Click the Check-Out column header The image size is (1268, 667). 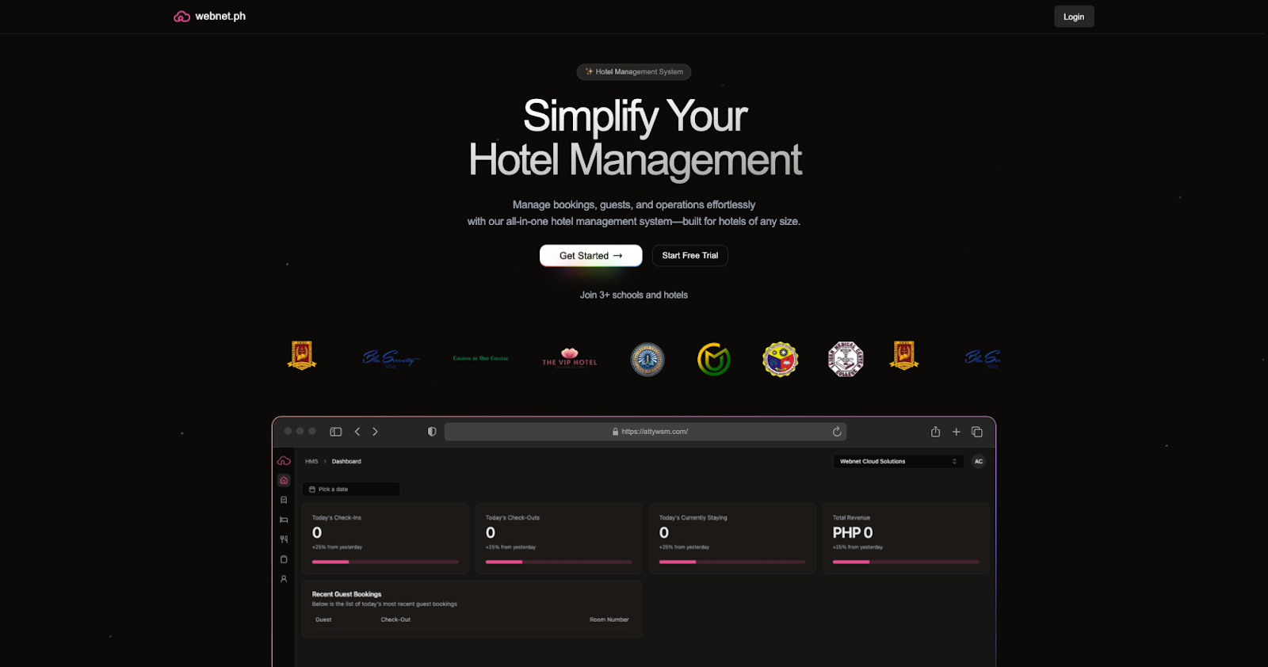[x=395, y=619]
